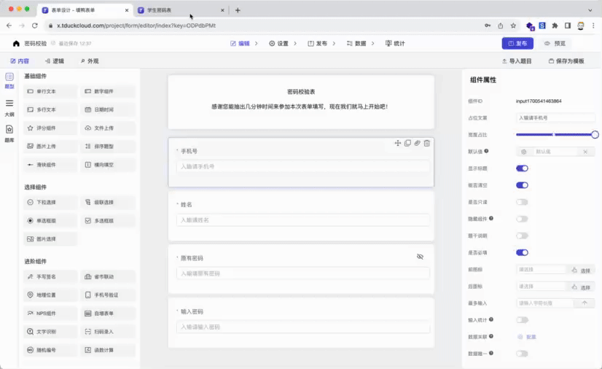Screen dimensions: 602x369
Task: Add the 级联选择 cascader component
Action: click(x=108, y=202)
